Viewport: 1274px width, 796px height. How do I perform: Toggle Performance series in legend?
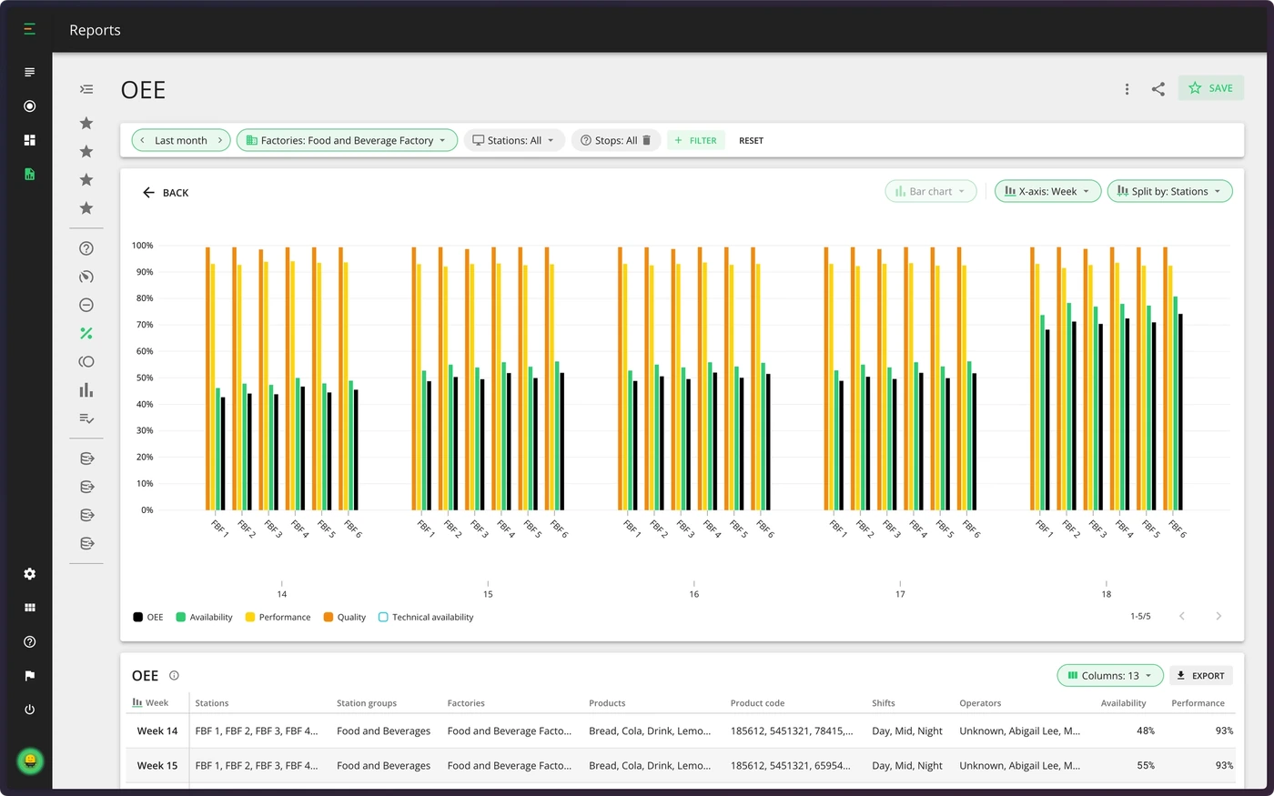[278, 617]
